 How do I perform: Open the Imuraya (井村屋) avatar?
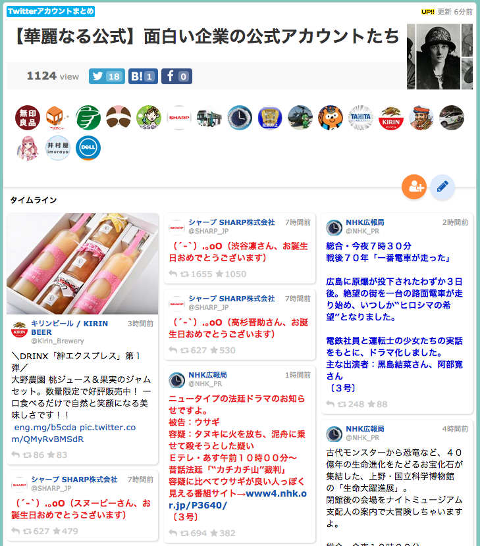(x=58, y=148)
